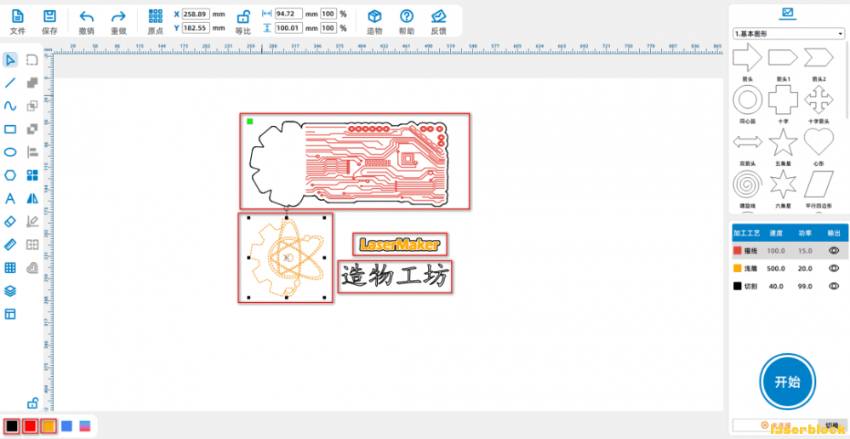Click the 开始 (Start) button
This screenshot has height=439, width=850.
coord(788,381)
